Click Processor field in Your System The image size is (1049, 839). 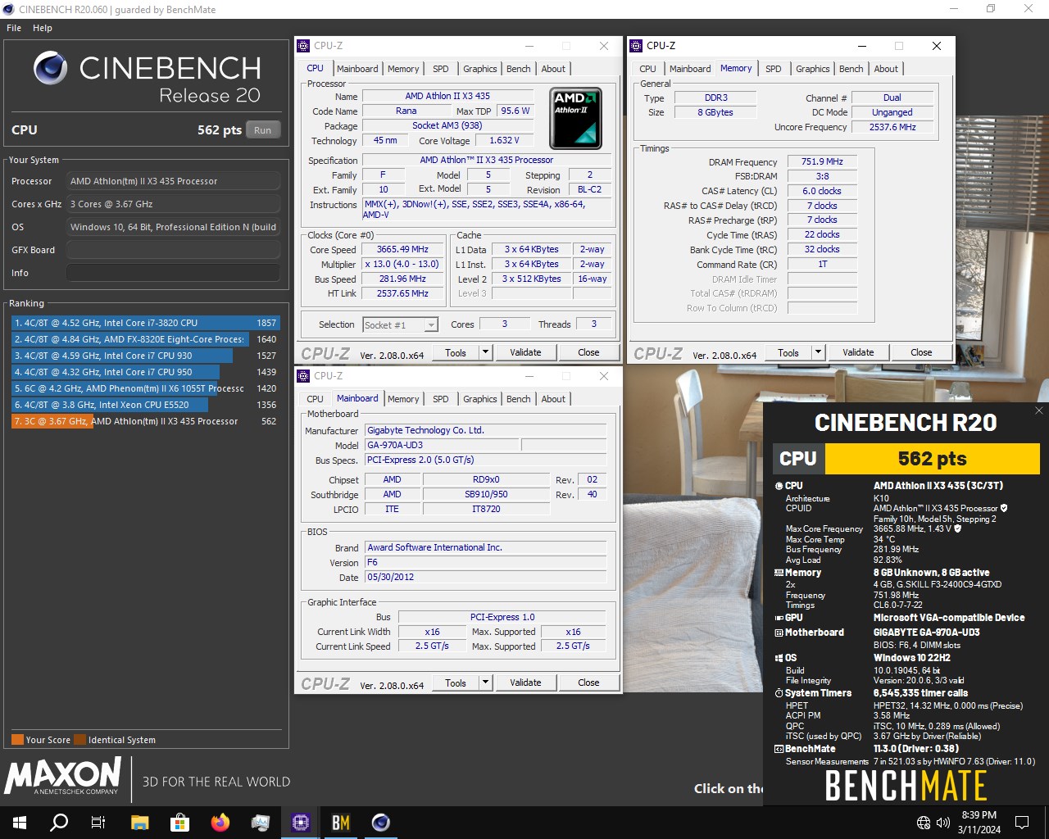point(173,181)
